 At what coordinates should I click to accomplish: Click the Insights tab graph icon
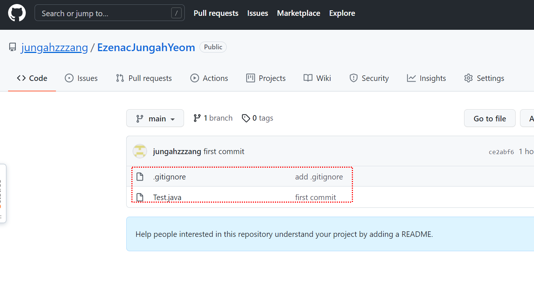pyautogui.click(x=411, y=78)
